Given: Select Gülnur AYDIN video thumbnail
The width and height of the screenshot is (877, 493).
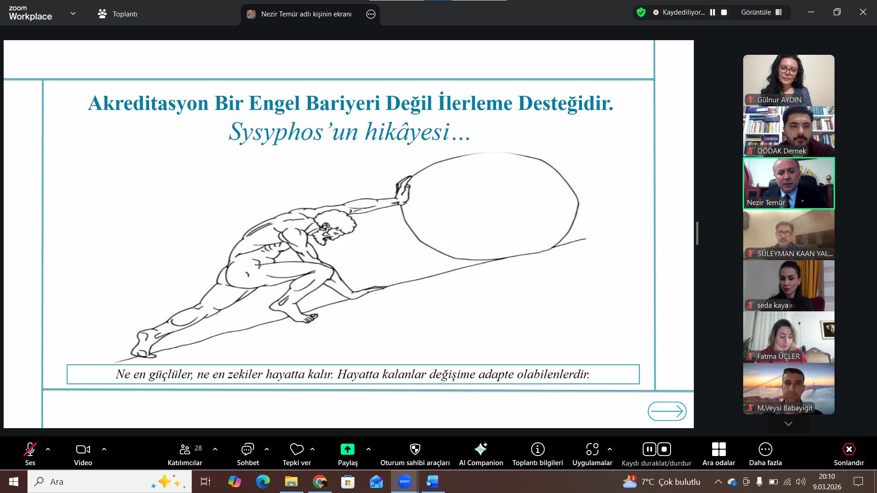Looking at the screenshot, I should (788, 80).
